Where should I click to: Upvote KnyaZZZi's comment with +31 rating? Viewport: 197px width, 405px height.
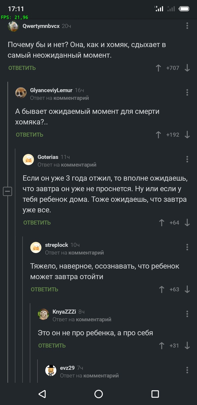point(162,346)
